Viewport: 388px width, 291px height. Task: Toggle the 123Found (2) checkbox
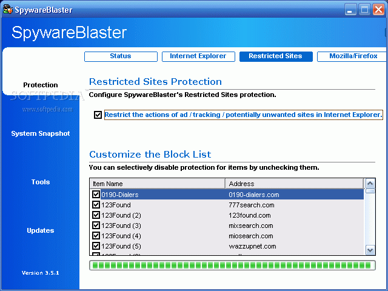pos(96,215)
